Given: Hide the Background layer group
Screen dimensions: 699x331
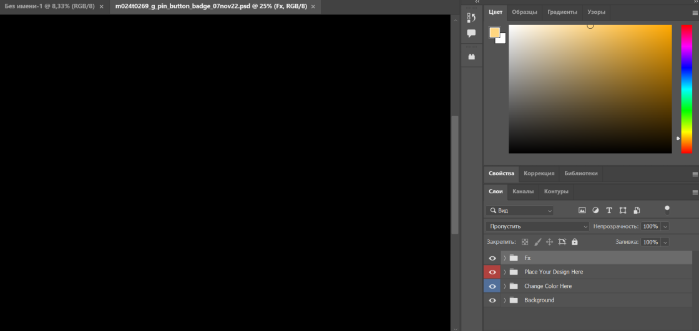Looking at the screenshot, I should (x=492, y=300).
